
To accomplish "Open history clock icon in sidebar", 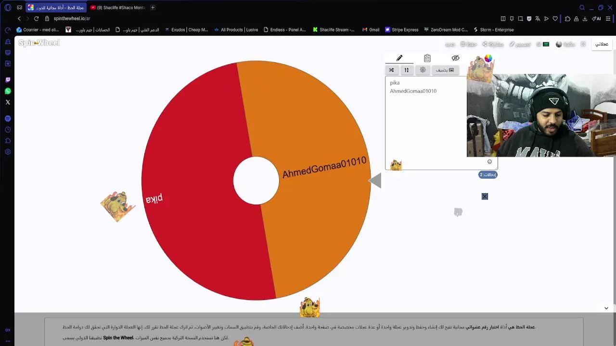I will pos(8,130).
